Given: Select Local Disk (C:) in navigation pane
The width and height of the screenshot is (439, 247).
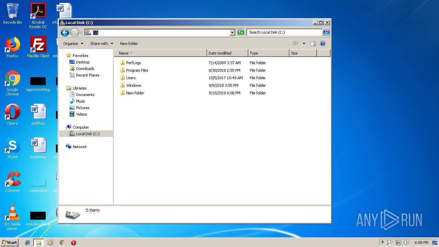Looking at the screenshot, I should pos(86,134).
